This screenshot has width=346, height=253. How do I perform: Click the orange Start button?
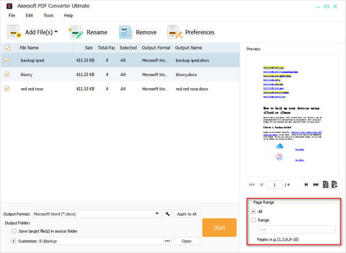219,228
